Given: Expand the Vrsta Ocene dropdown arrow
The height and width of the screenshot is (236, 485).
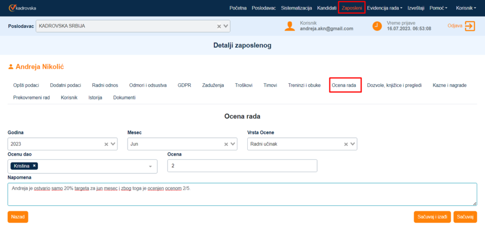Looking at the screenshot, I should pos(353,144).
